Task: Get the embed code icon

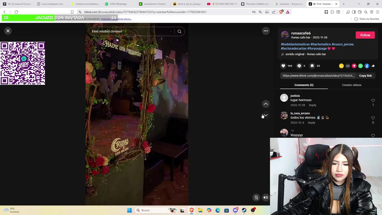Action: (x=348, y=66)
